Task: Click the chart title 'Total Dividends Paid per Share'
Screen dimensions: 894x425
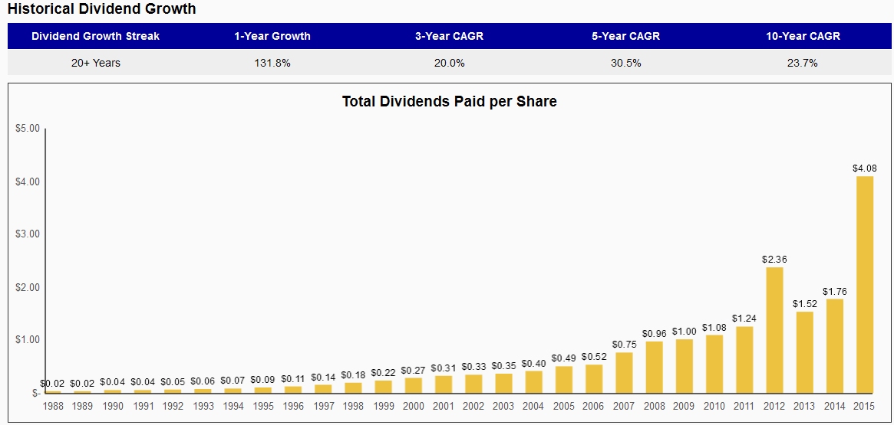Action: [449, 102]
